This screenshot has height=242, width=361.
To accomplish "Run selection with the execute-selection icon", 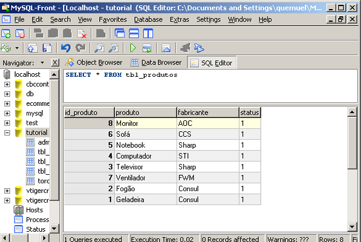I will tap(147, 48).
